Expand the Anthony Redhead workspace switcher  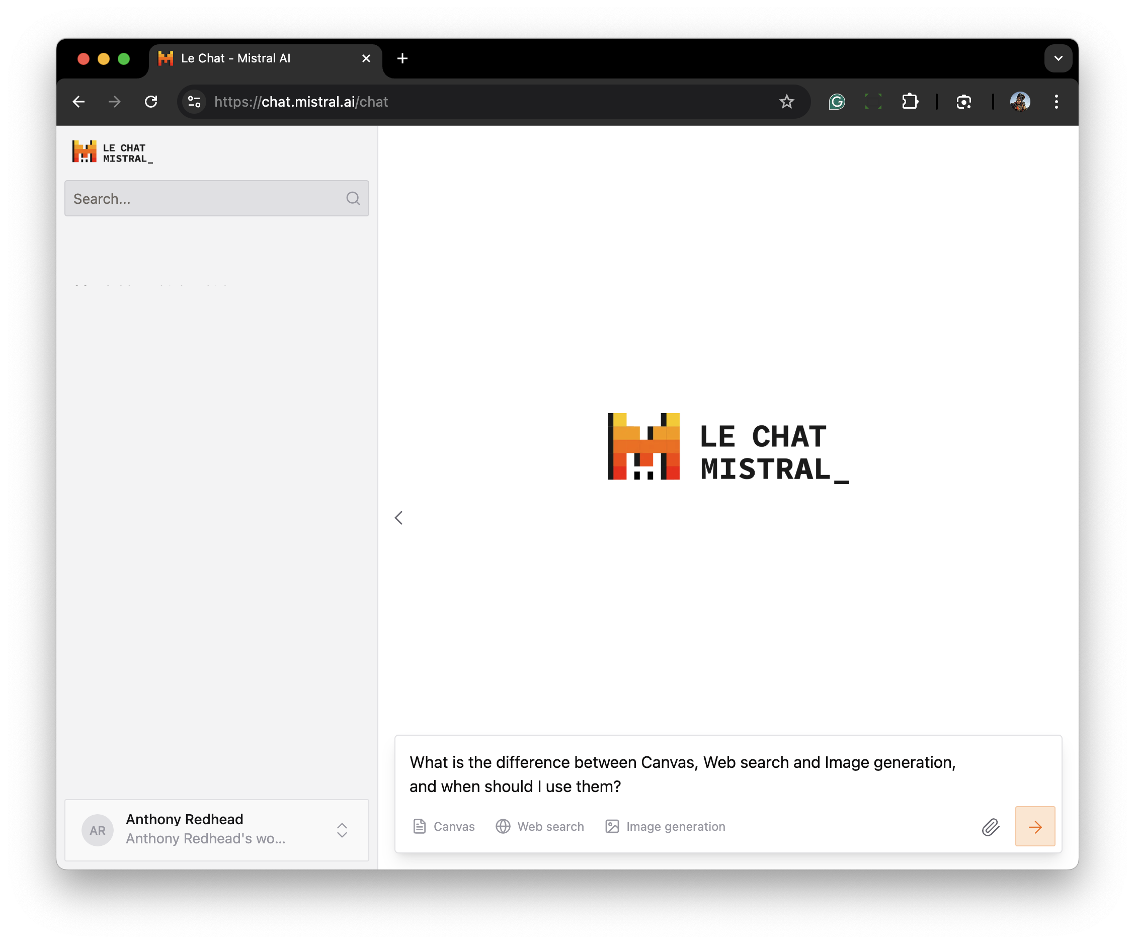342,830
